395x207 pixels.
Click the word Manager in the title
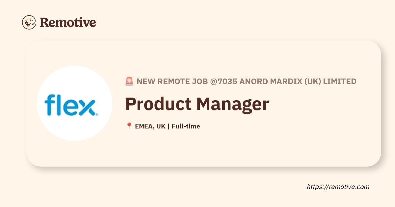[232, 104]
